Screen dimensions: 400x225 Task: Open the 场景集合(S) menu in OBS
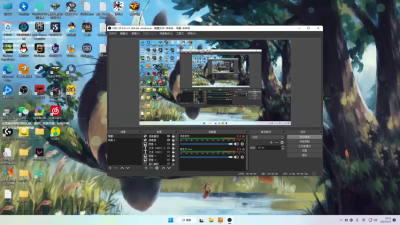click(x=166, y=33)
